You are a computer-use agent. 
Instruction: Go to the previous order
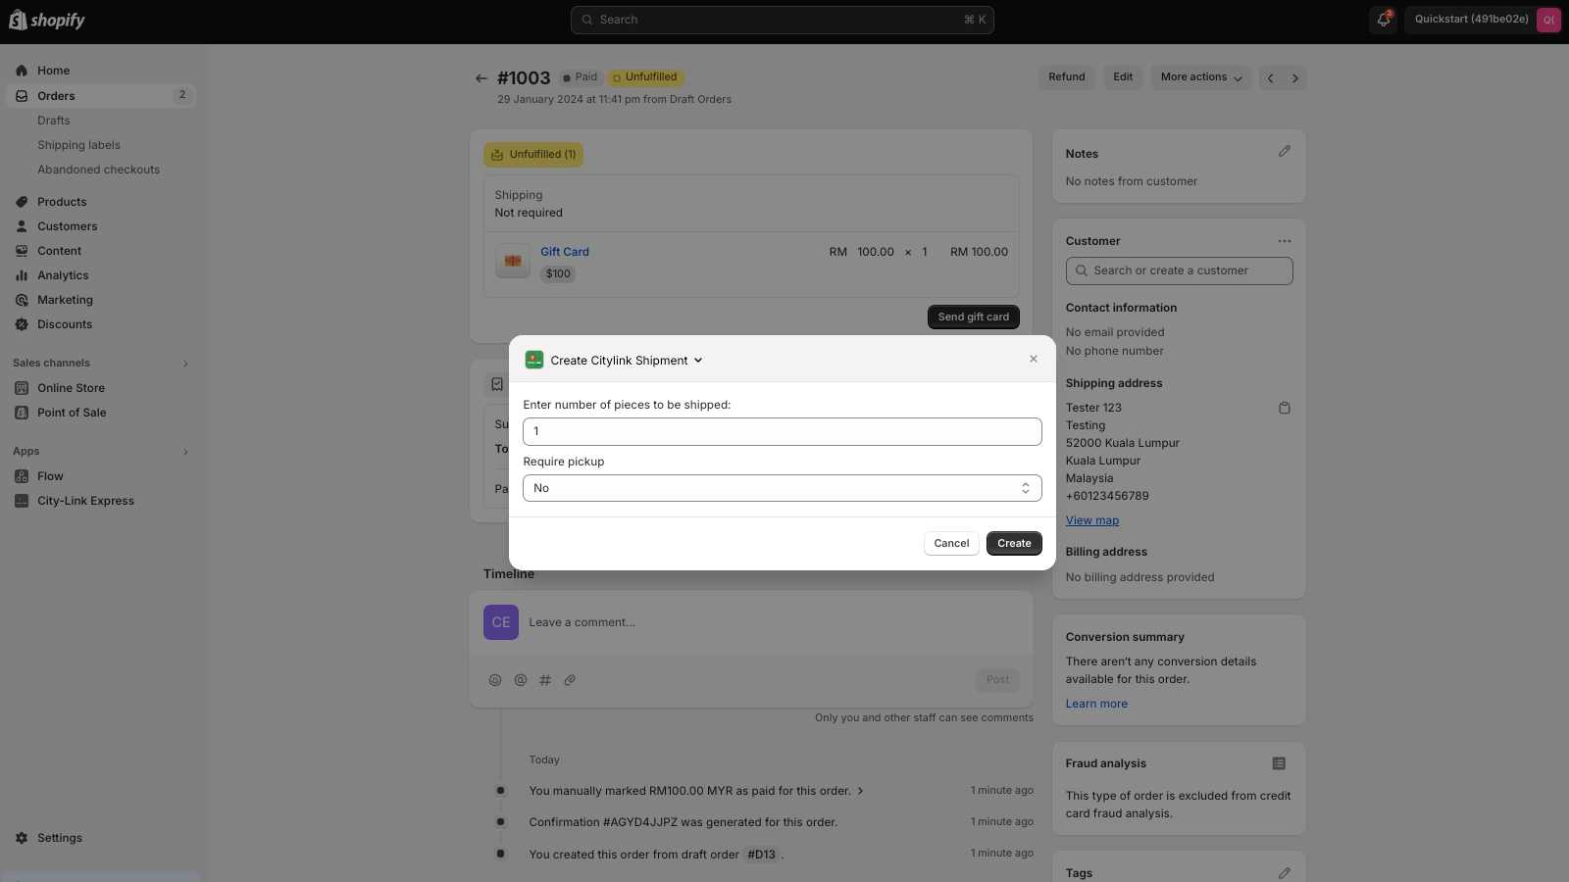[1271, 78]
